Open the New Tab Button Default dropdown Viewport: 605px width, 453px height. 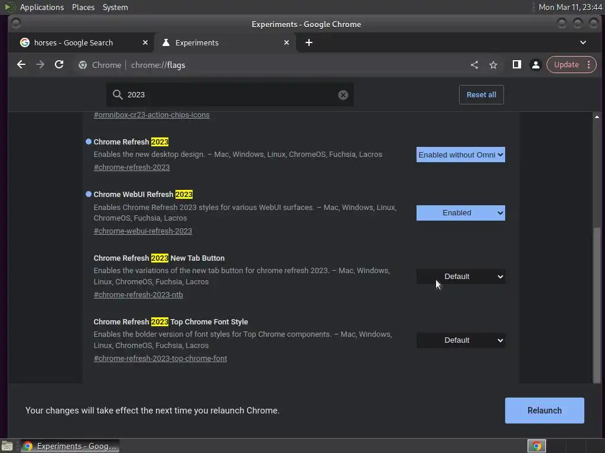(x=460, y=277)
